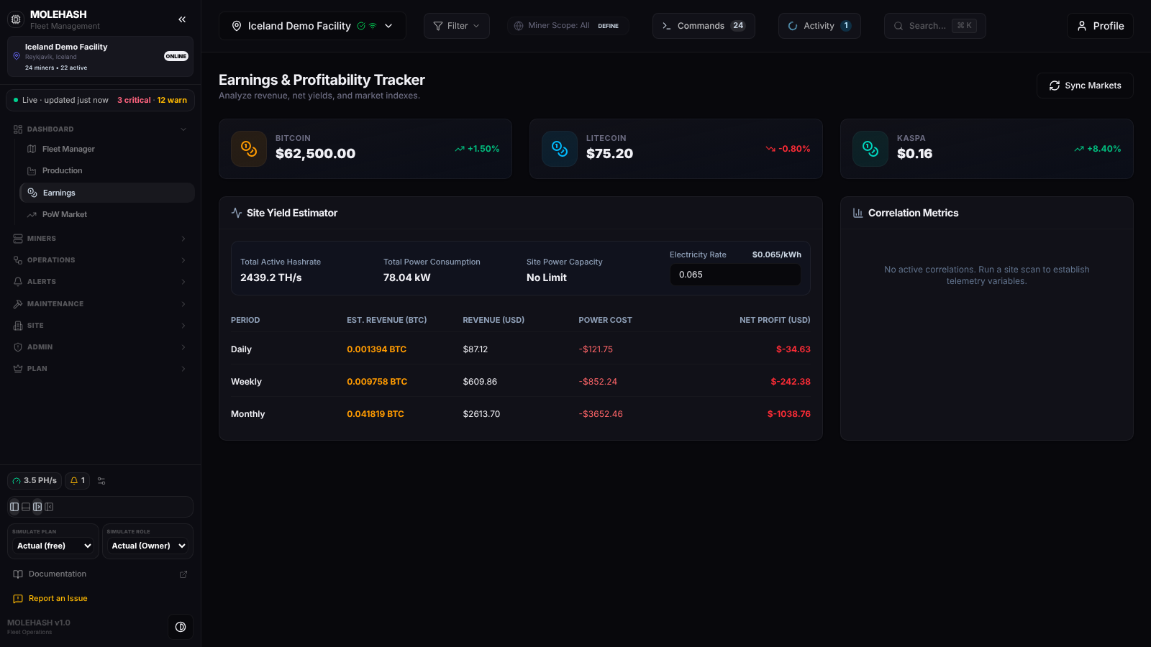This screenshot has width=1151, height=647.
Task: Open the Activity panel
Action: (x=819, y=26)
